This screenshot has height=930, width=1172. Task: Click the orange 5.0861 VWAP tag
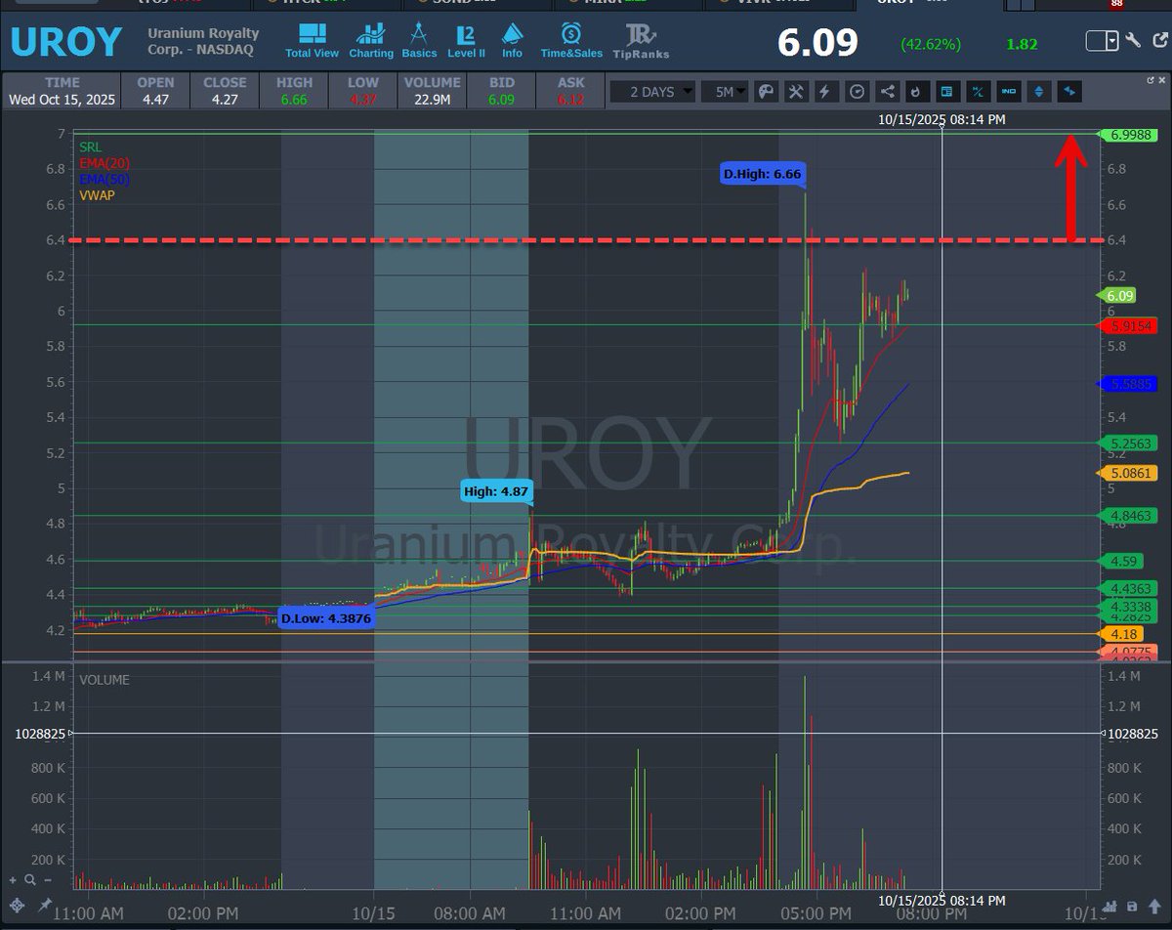1128,473
